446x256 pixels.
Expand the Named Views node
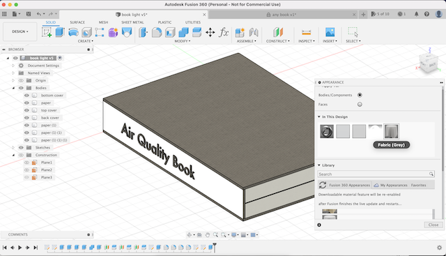[13, 73]
